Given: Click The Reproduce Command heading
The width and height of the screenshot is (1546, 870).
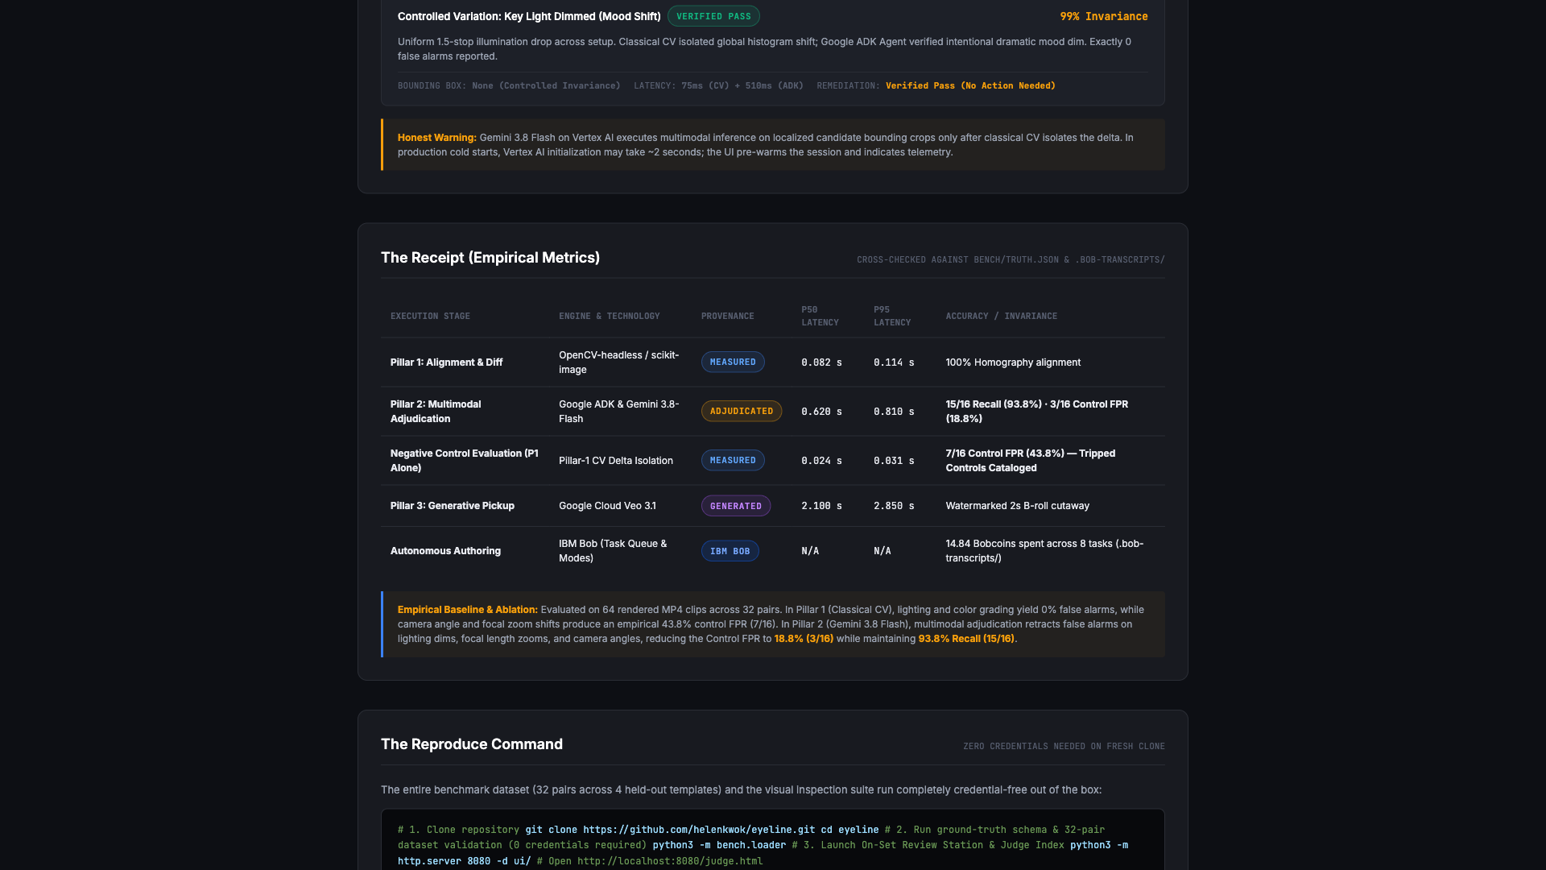Looking at the screenshot, I should click(472, 744).
